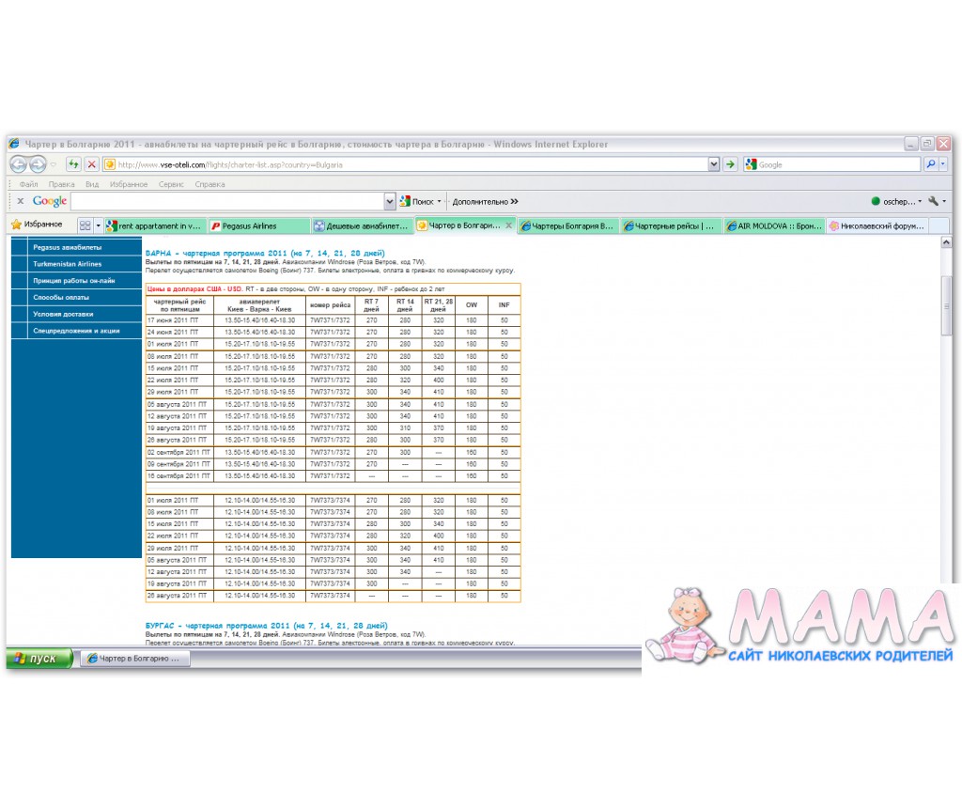Switch to the AIR MOLDOVA tab
962x808 pixels.
point(773,225)
